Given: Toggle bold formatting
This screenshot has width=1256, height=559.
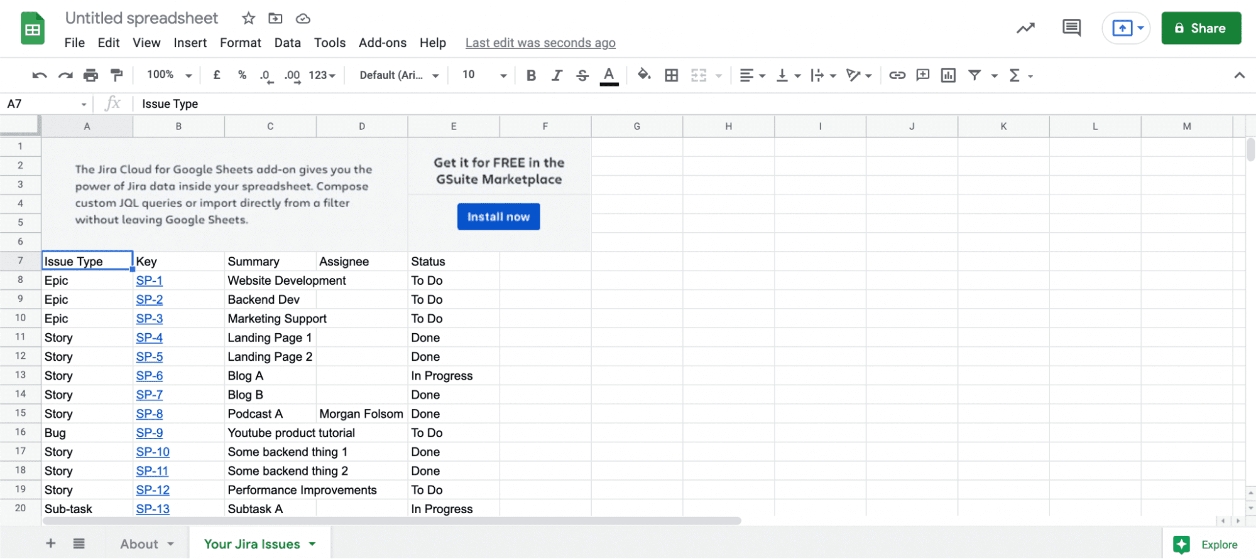Looking at the screenshot, I should pos(531,75).
